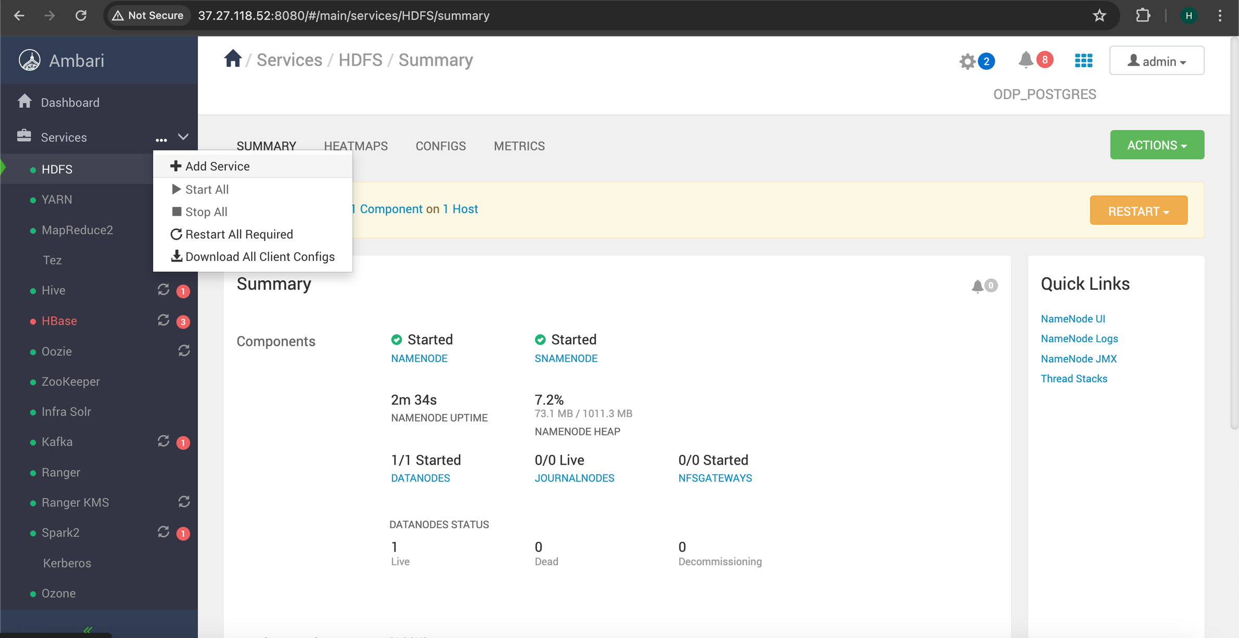This screenshot has height=638, width=1239.
Task: Open Chrome three-dot menu
Action: point(1220,16)
